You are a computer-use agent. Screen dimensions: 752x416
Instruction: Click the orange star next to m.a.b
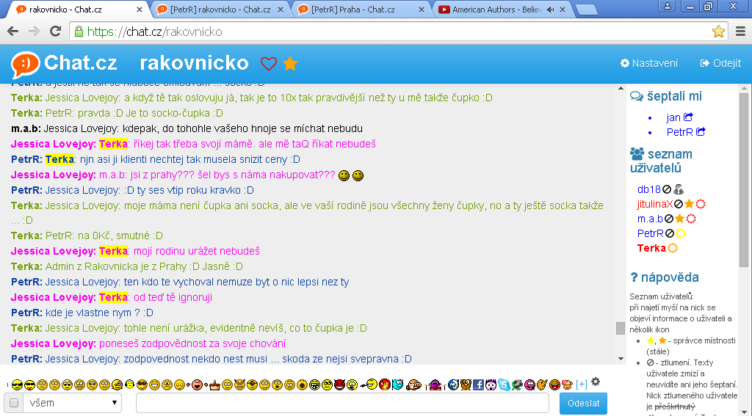point(679,219)
